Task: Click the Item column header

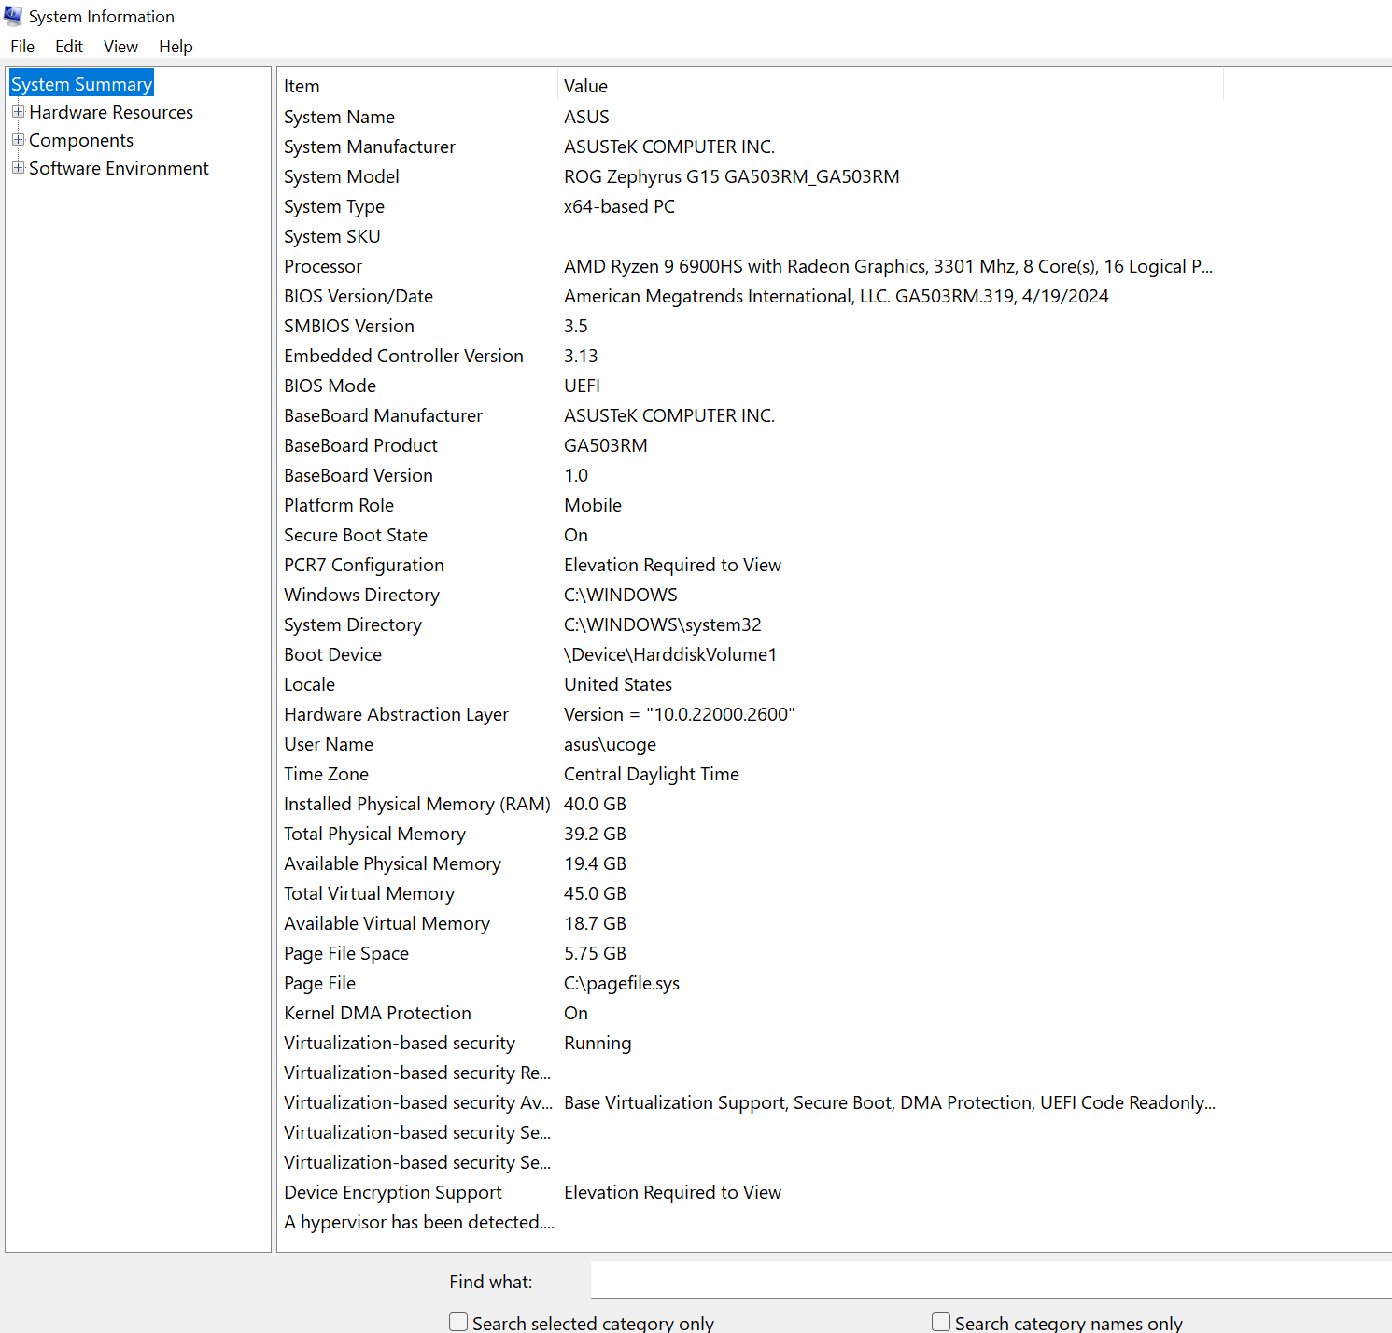Action: click(417, 86)
